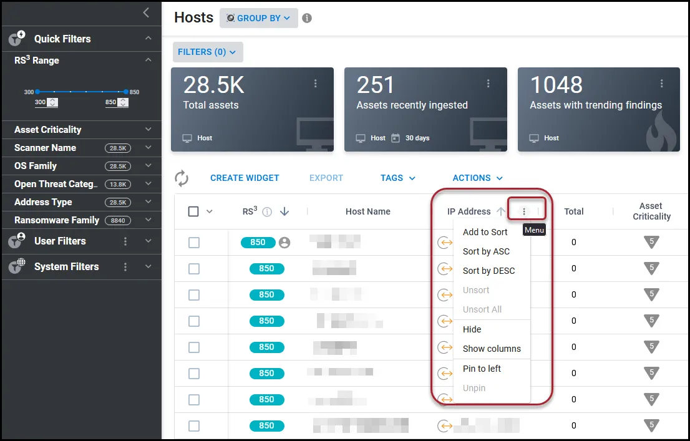
Task: Click the user icon in first row
Action: point(284,243)
